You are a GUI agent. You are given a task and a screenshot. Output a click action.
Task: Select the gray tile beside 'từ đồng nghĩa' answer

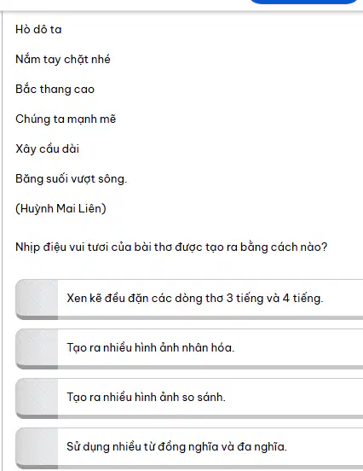pyautogui.click(x=37, y=447)
